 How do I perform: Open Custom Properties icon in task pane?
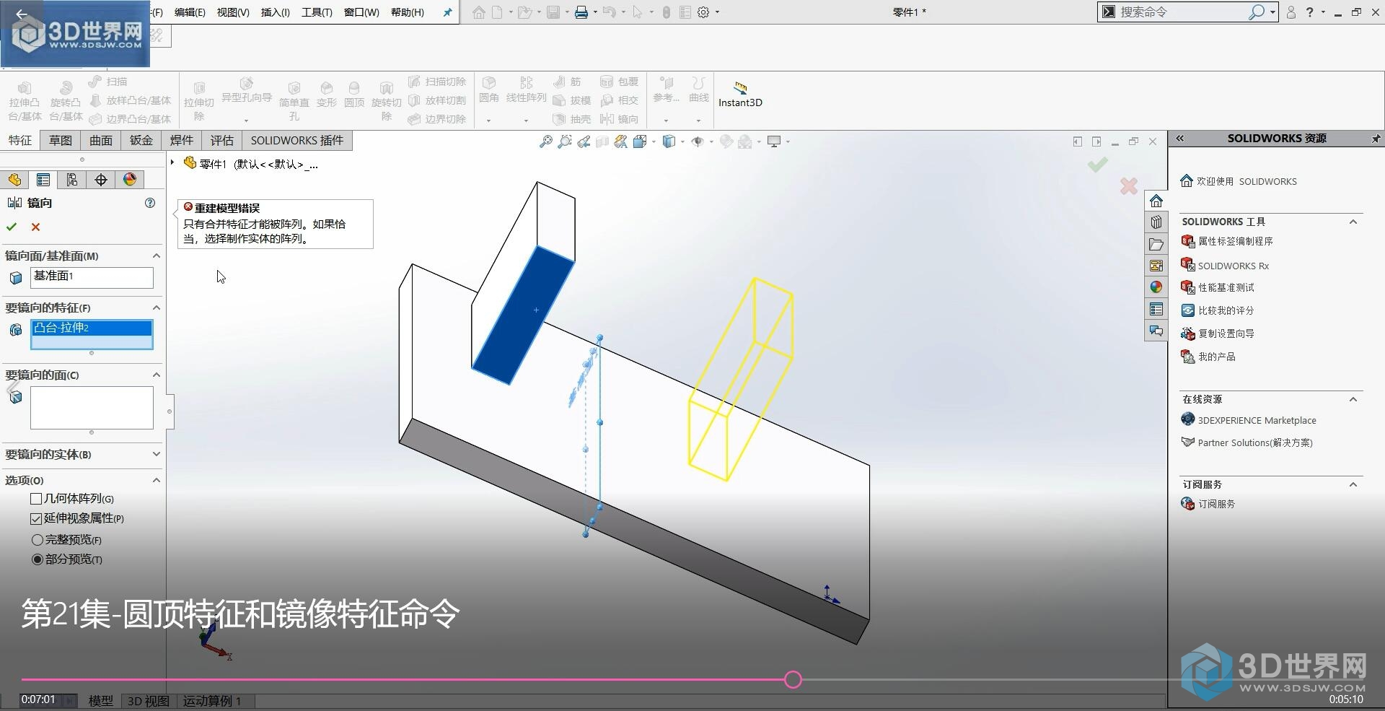1156,309
